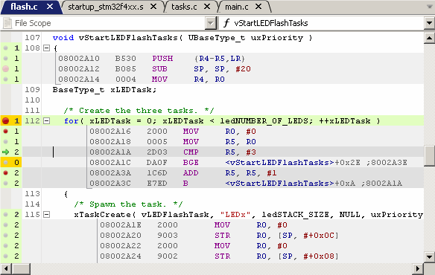Switch to the tasks.c tab

(x=184, y=7)
